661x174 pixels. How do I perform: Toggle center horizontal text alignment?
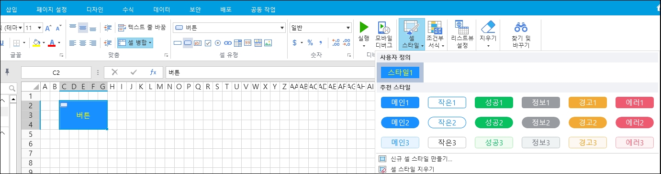coord(83,43)
